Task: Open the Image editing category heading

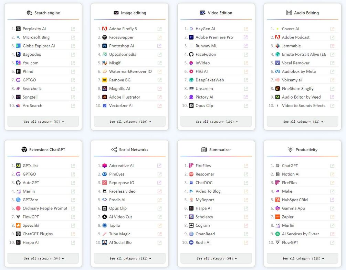Action: click(x=130, y=13)
